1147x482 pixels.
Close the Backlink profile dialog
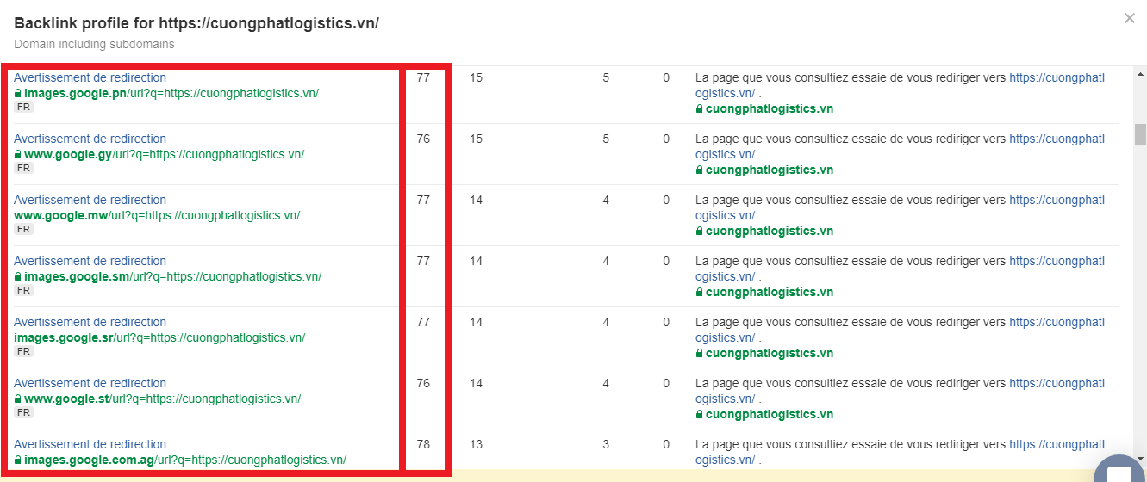pyautogui.click(x=1129, y=19)
